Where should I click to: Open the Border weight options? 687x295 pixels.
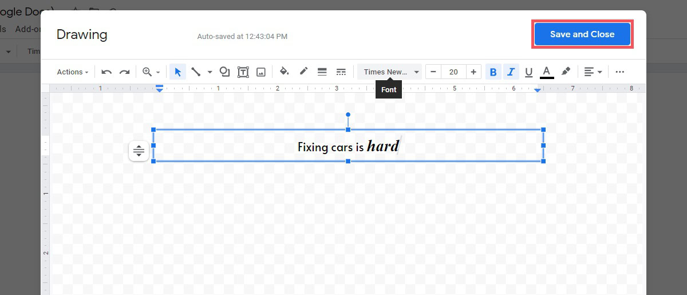[322, 72]
